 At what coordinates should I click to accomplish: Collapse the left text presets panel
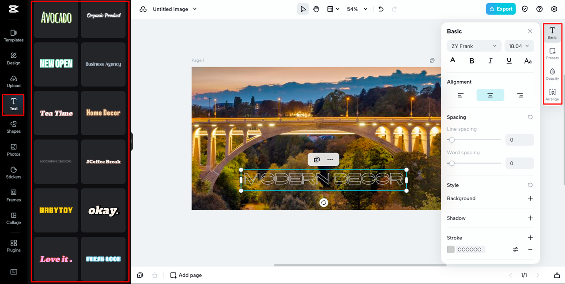point(132,142)
